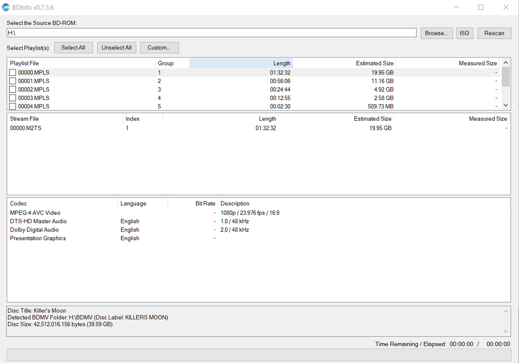Sort playlists by the Length column header
This screenshot has width=519, height=363.
click(x=241, y=63)
